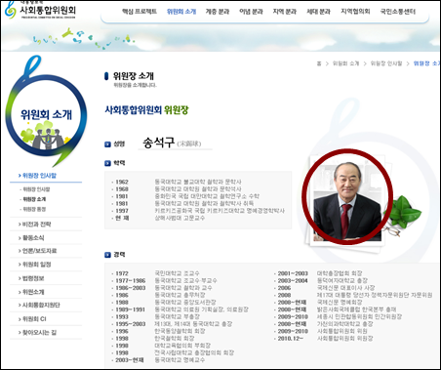441x370 pixels.
Task: Click the 1962 education entry row
Action: [177, 182]
